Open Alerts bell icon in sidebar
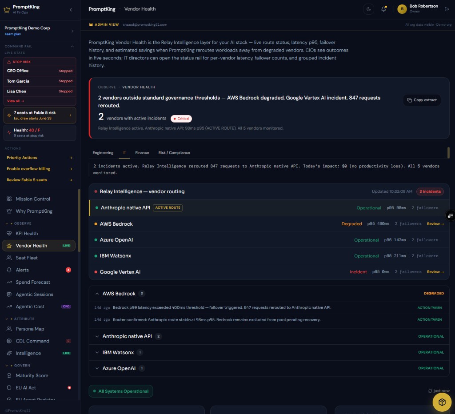The width and height of the screenshot is (455, 414). click(x=9, y=270)
